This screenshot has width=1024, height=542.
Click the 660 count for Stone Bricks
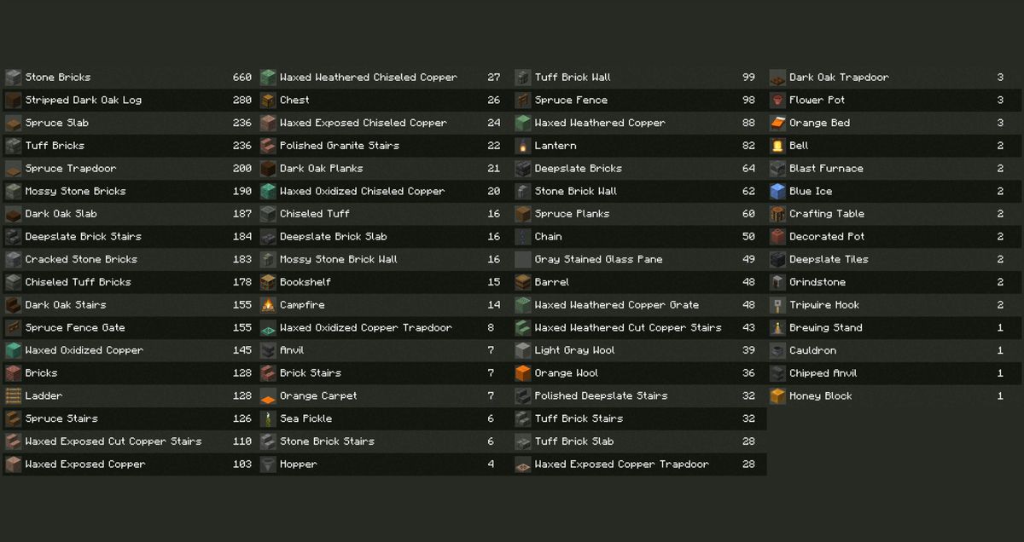(242, 78)
